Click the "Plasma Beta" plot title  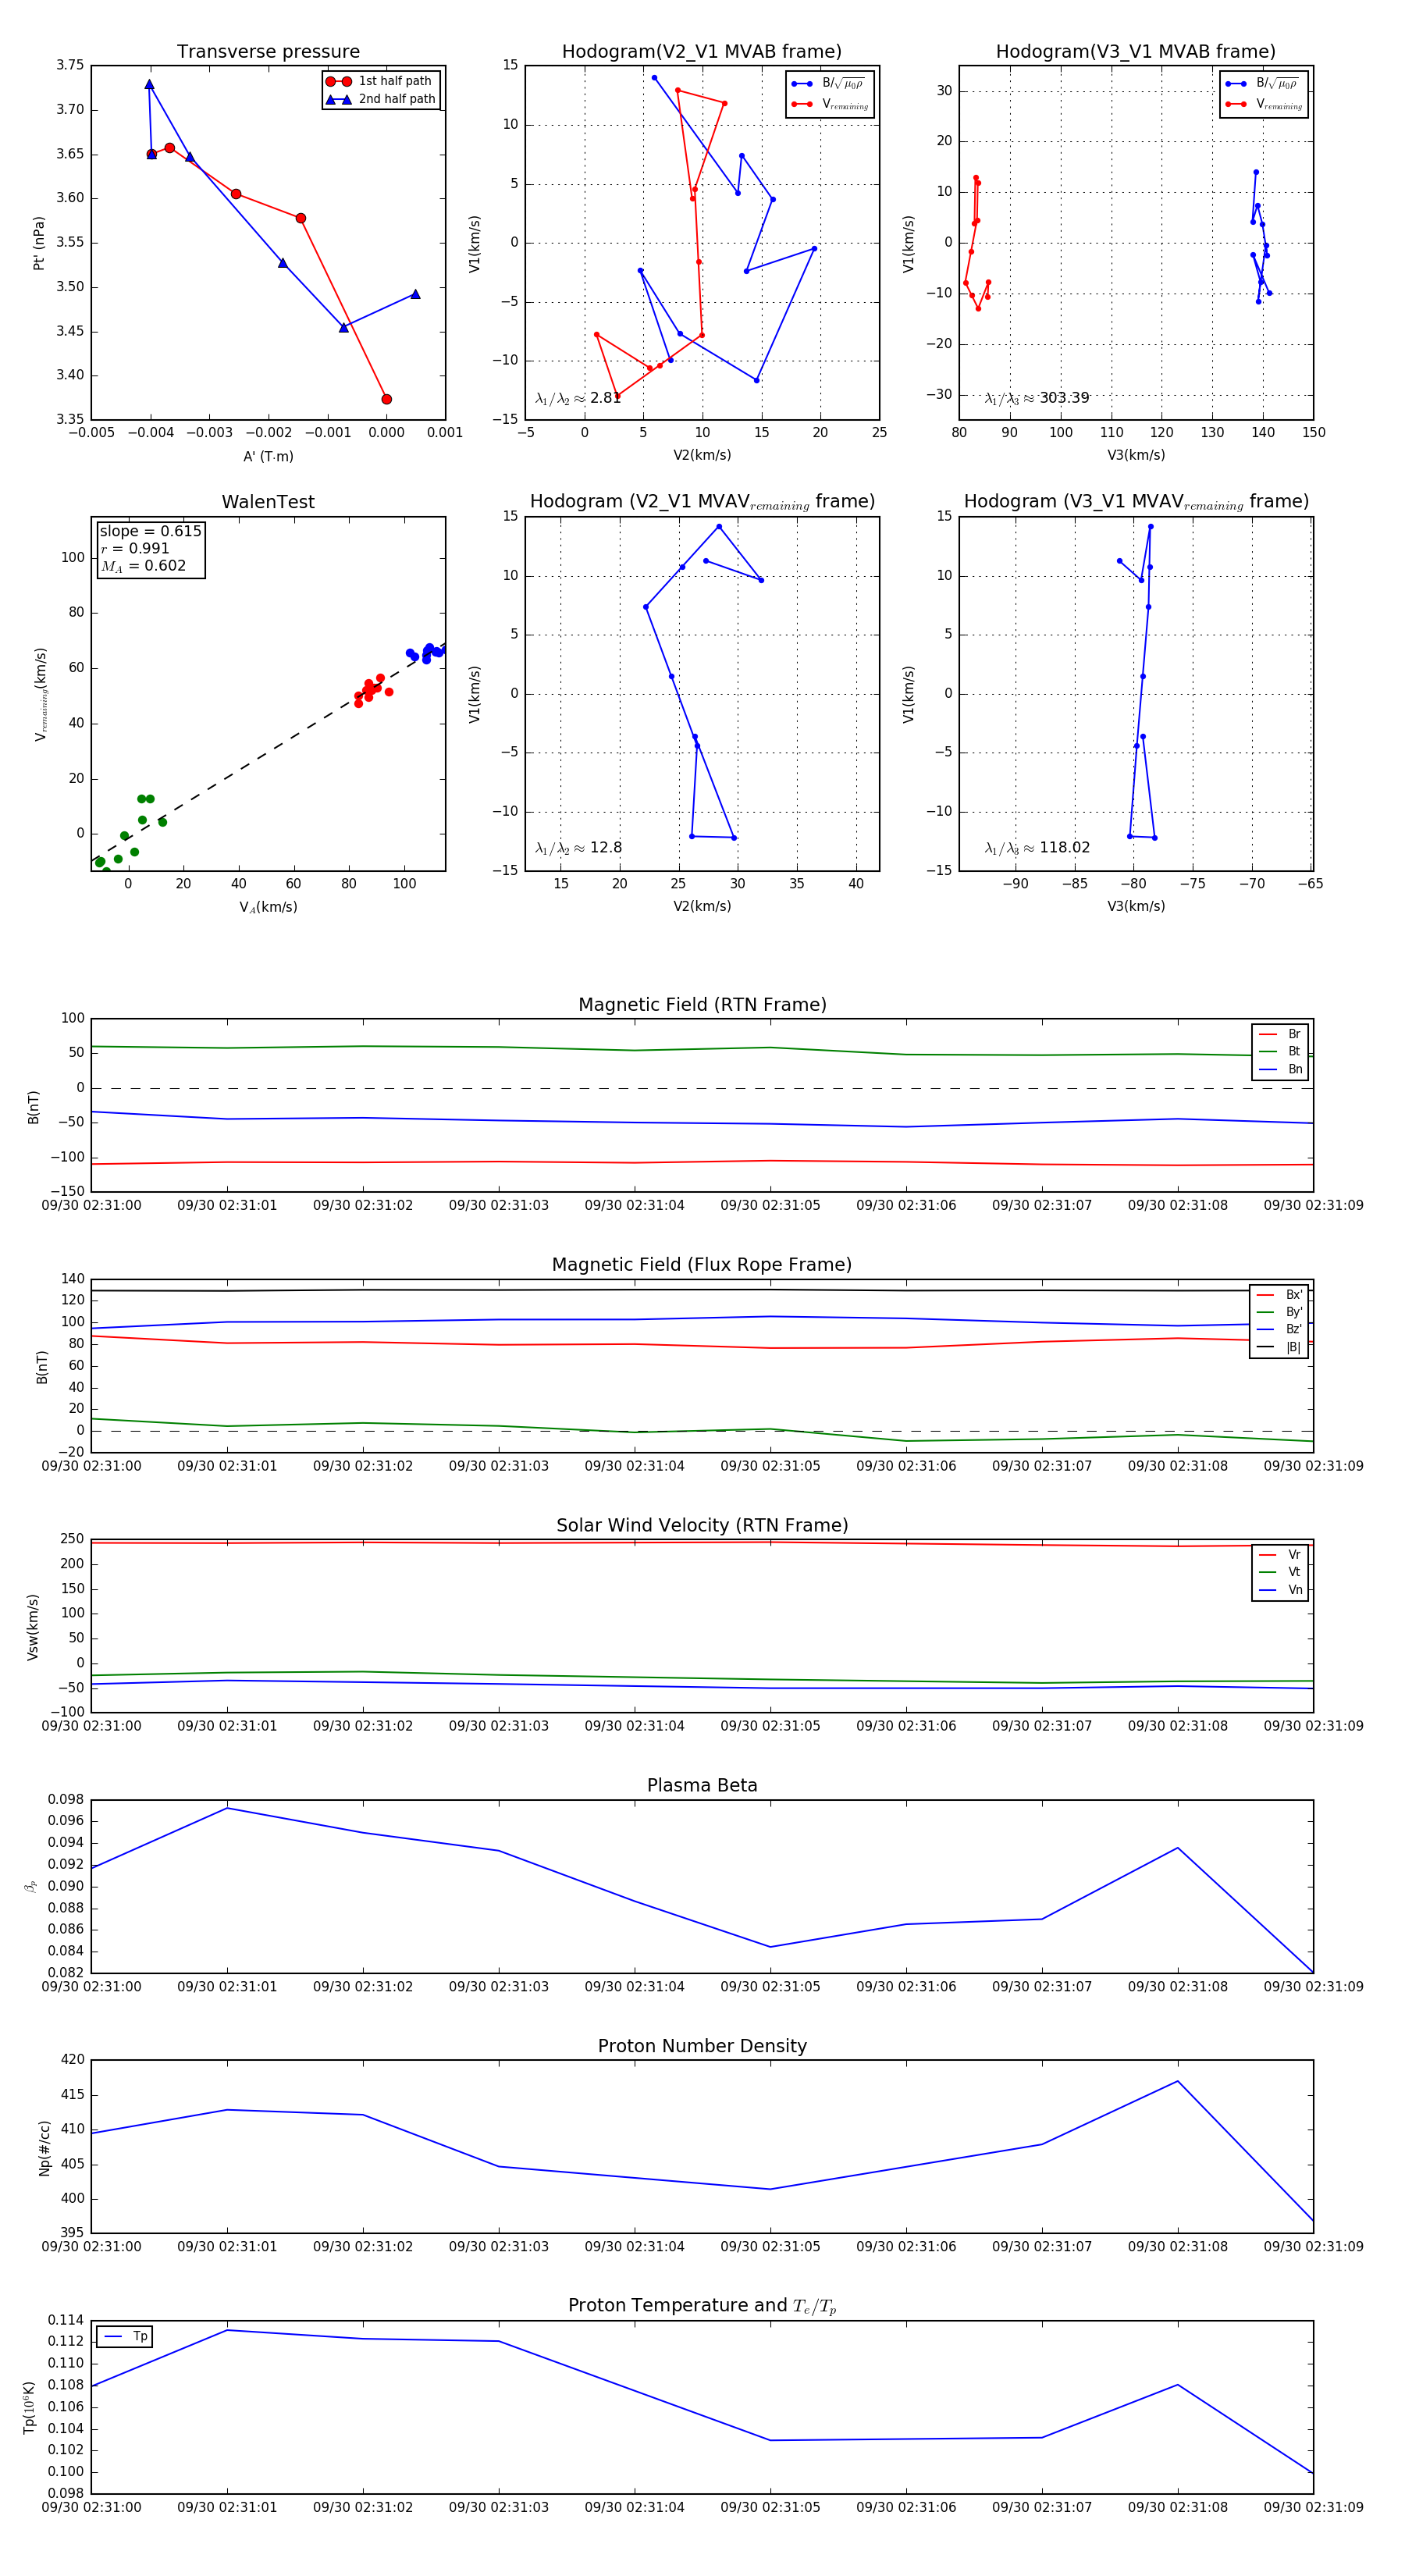pyautogui.click(x=702, y=1786)
